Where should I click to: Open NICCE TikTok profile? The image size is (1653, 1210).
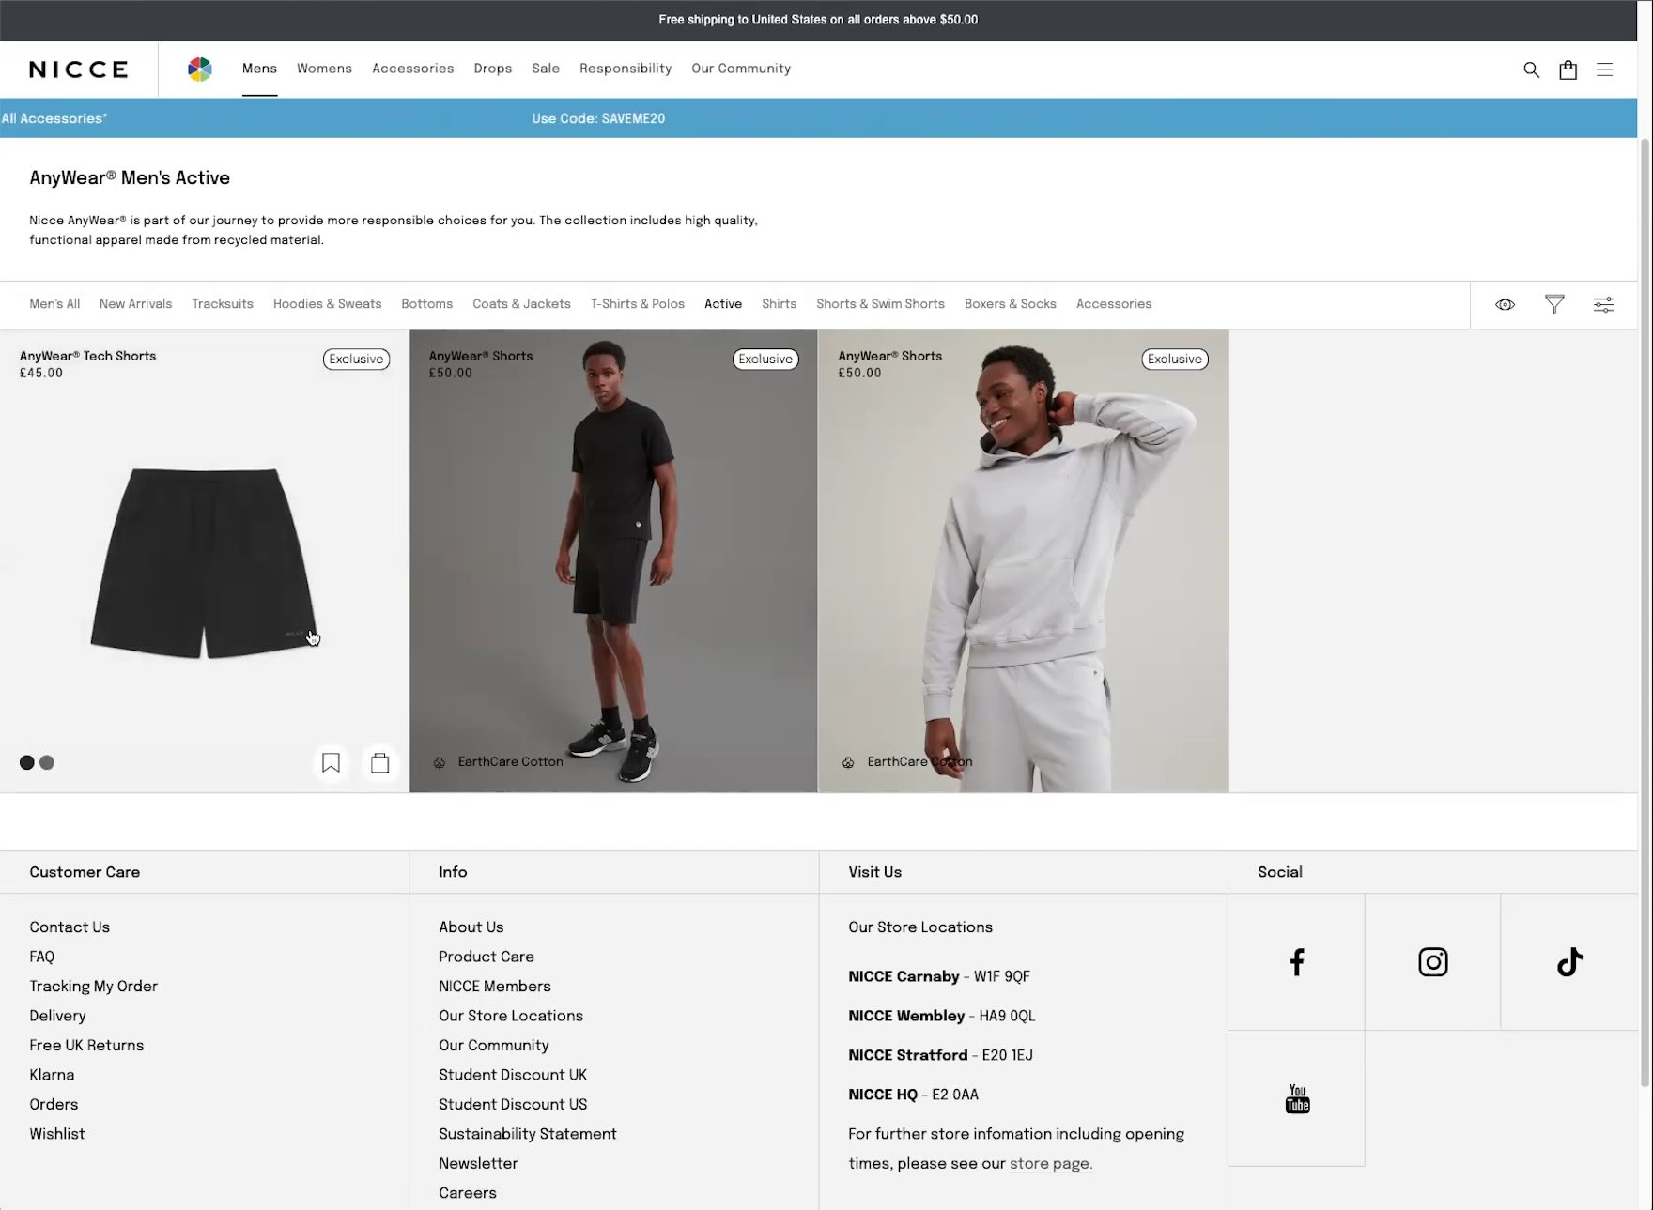[1569, 962]
